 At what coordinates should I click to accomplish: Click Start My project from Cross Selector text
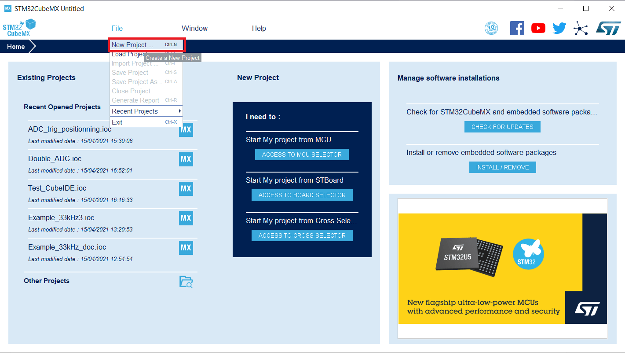coord(302,221)
